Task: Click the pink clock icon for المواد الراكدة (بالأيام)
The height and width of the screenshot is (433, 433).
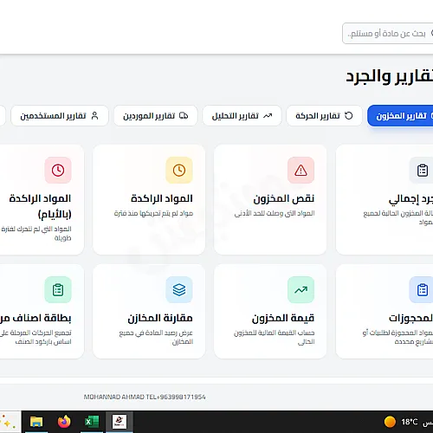Action: coord(58,171)
